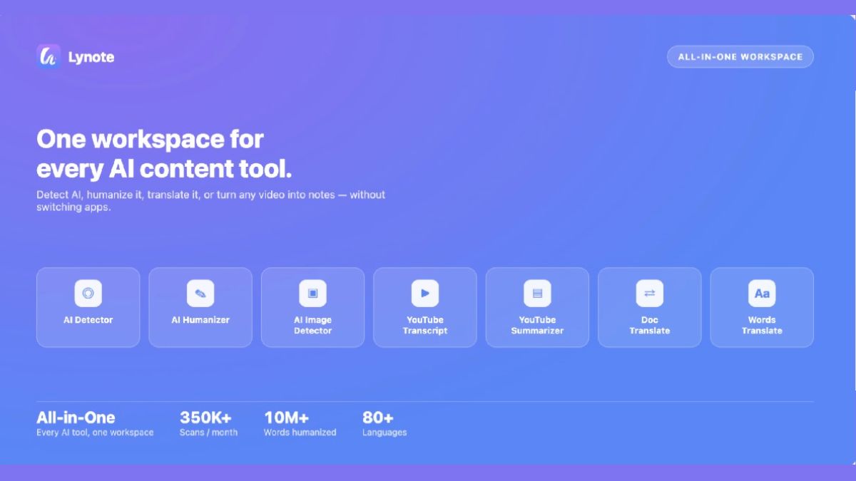856x481 pixels.
Task: Select the AI Humanizer card label
Action: pos(200,320)
